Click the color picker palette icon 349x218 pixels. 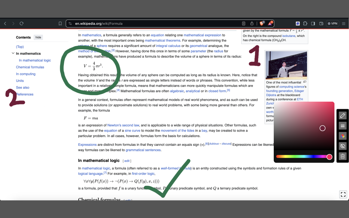[342, 136]
